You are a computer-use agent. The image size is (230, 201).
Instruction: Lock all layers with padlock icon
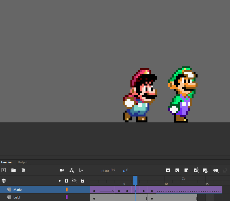tap(82, 181)
